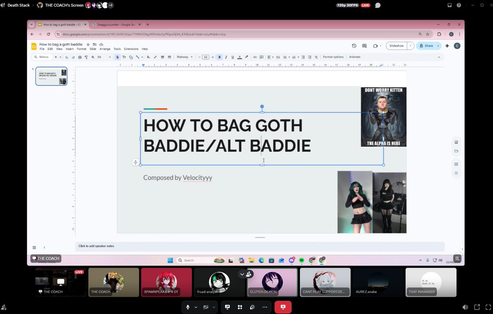Image resolution: width=493 pixels, height=314 pixels.
Task: Switch to Swaggycucumber Google Search tab
Action: click(x=115, y=25)
